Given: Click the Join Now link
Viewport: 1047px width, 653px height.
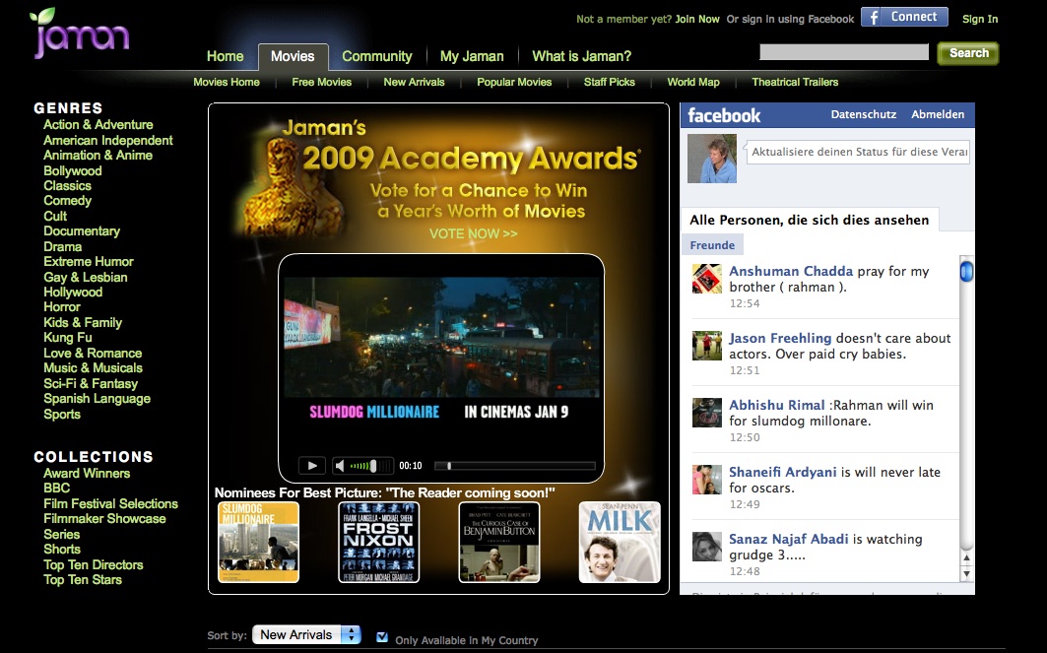Looking at the screenshot, I should tap(697, 20).
